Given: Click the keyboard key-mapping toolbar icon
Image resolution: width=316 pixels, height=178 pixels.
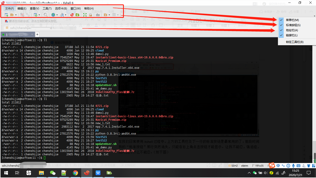Looking at the screenshot, I should click(98, 15).
